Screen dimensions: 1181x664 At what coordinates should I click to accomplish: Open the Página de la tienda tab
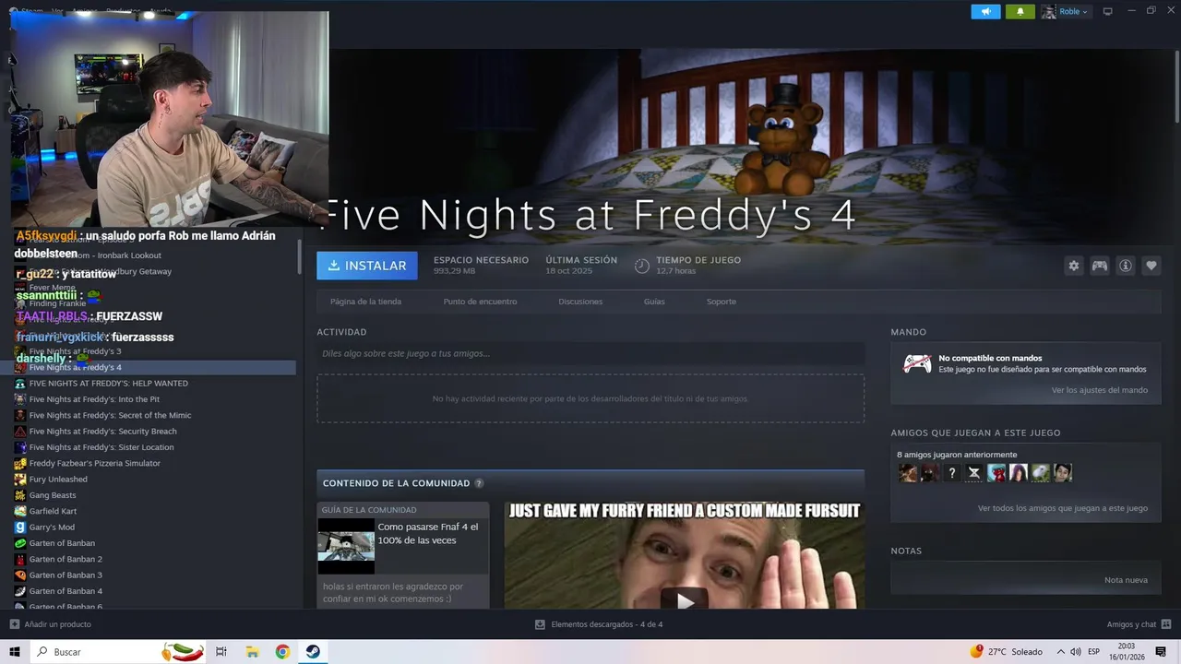pyautogui.click(x=365, y=302)
